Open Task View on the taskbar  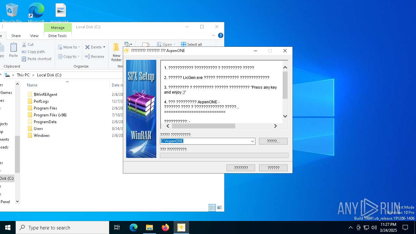117,227
